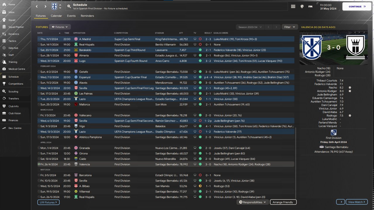Screen dimensions: 374x210
Task: Switch to the Events tab
Action: [71, 16]
